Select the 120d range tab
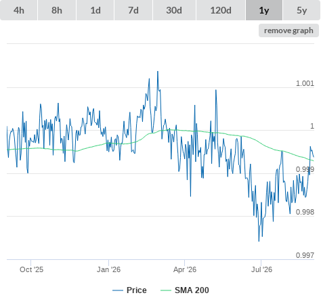Image resolution: width=321 pixels, height=308 pixels. coord(221,10)
